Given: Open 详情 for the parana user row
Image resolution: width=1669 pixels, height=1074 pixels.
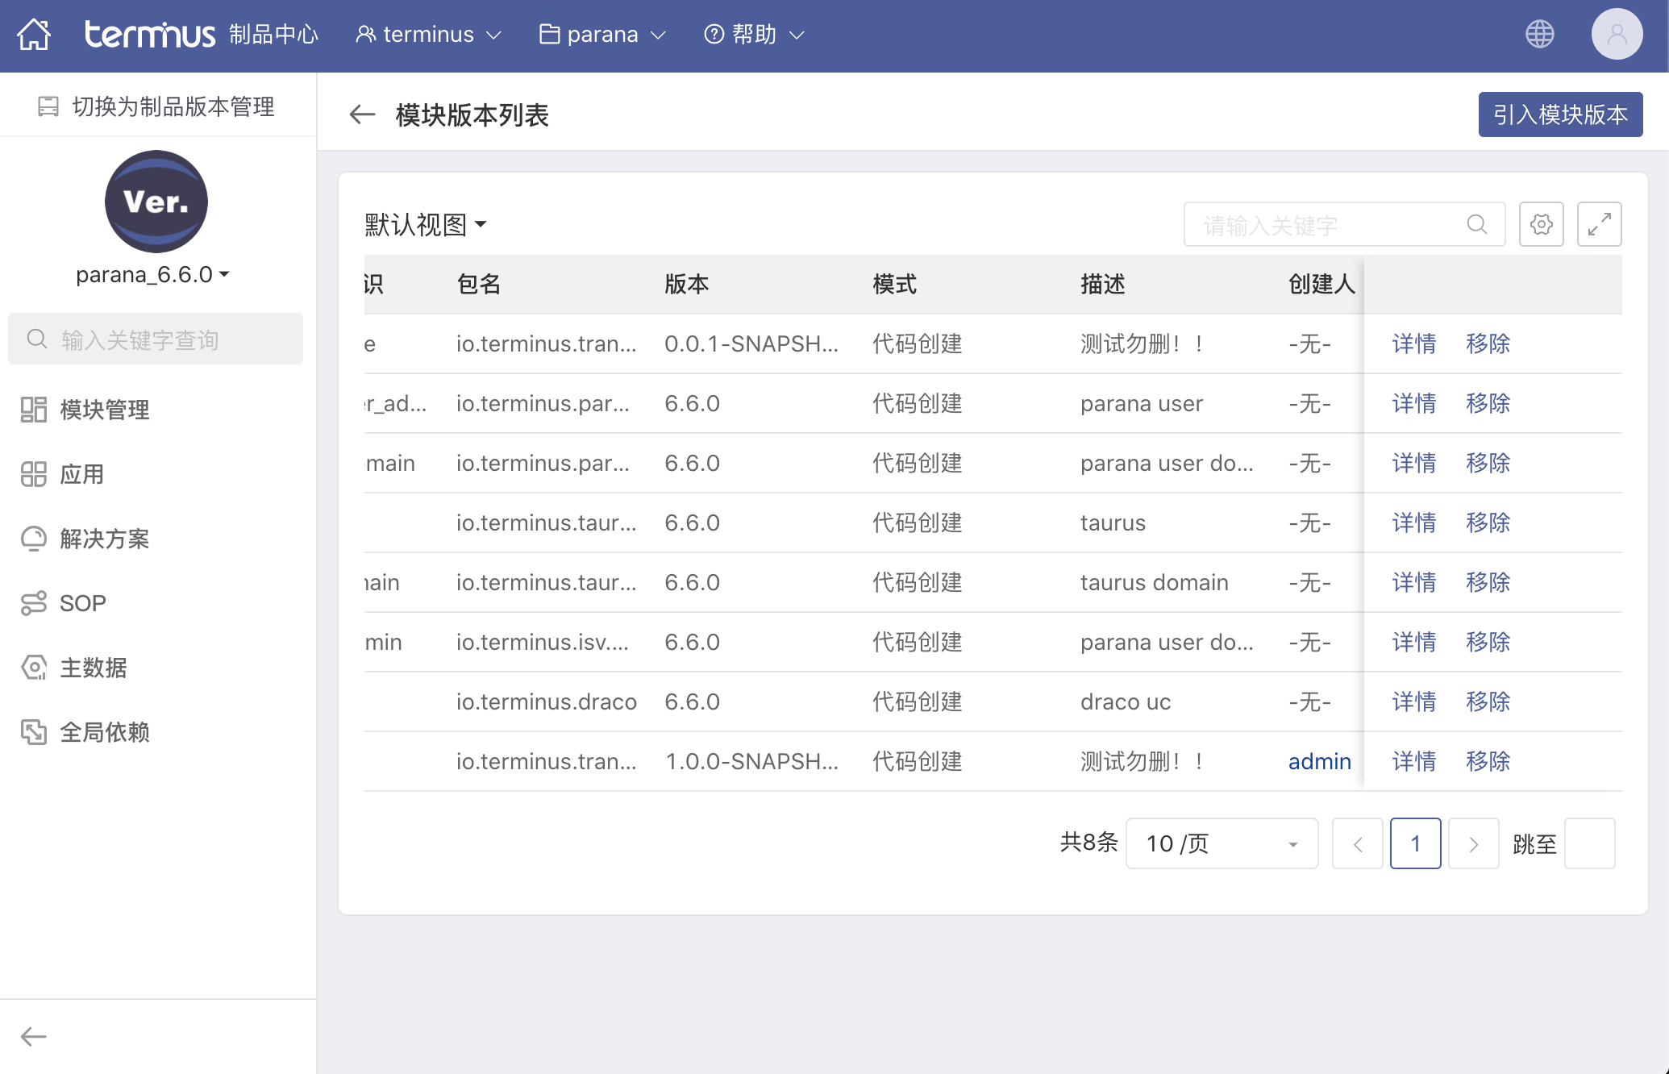Looking at the screenshot, I should pos(1414,403).
